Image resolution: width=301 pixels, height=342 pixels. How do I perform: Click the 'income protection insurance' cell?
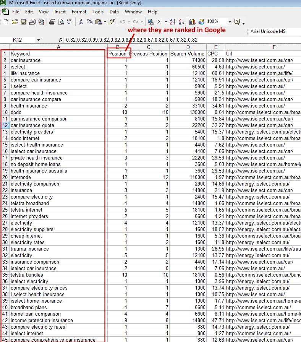click(58, 321)
